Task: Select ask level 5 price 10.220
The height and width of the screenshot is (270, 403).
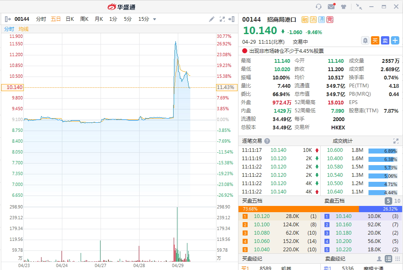Action: point(344,250)
